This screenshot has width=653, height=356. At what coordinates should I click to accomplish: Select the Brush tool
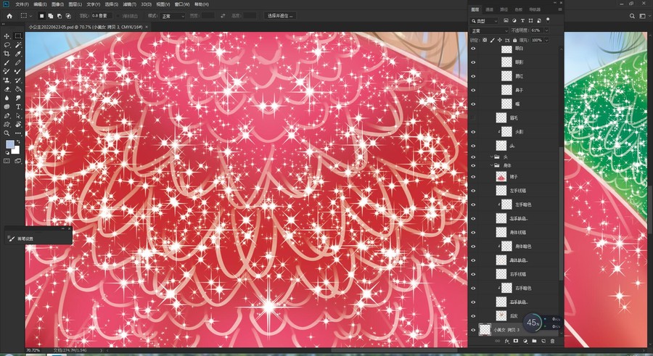pos(7,63)
